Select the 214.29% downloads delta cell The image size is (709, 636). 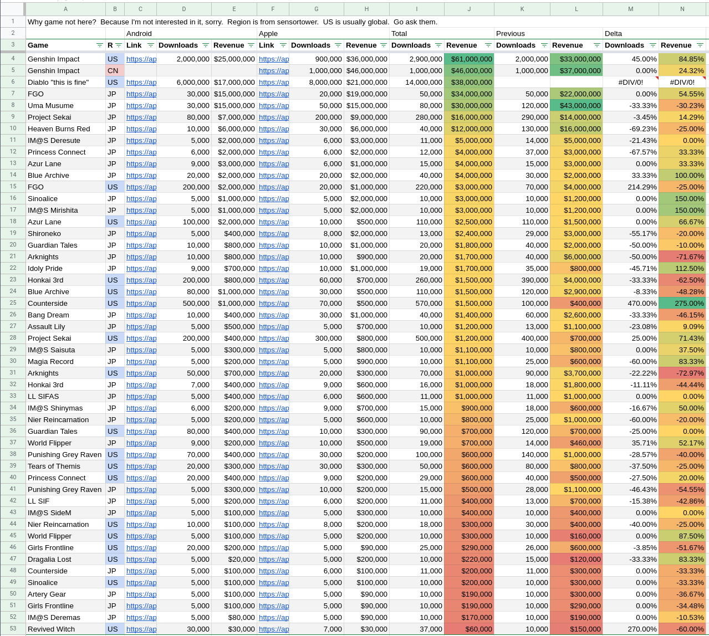[631, 187]
